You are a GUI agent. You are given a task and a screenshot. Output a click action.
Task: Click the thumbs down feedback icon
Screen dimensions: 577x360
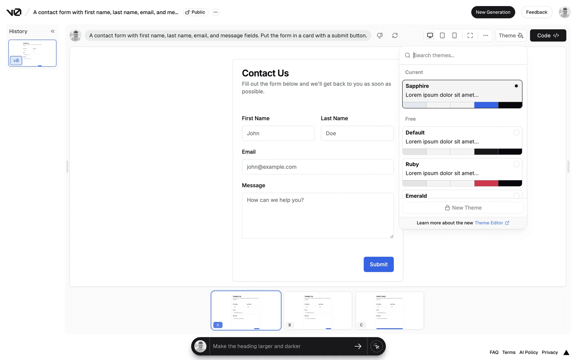[x=380, y=35]
